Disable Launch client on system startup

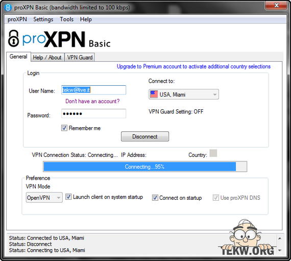pos(68,197)
